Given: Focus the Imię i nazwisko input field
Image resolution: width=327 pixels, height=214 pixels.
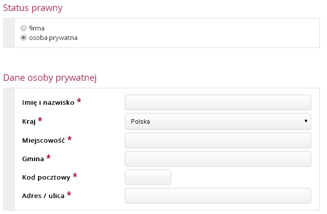Looking at the screenshot, I should (x=217, y=103).
